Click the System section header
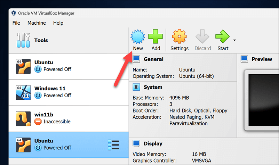Viewport: 279px width, 165px height. (153, 87)
